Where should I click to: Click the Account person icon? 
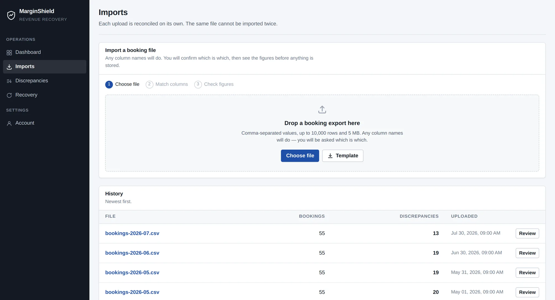point(9,123)
